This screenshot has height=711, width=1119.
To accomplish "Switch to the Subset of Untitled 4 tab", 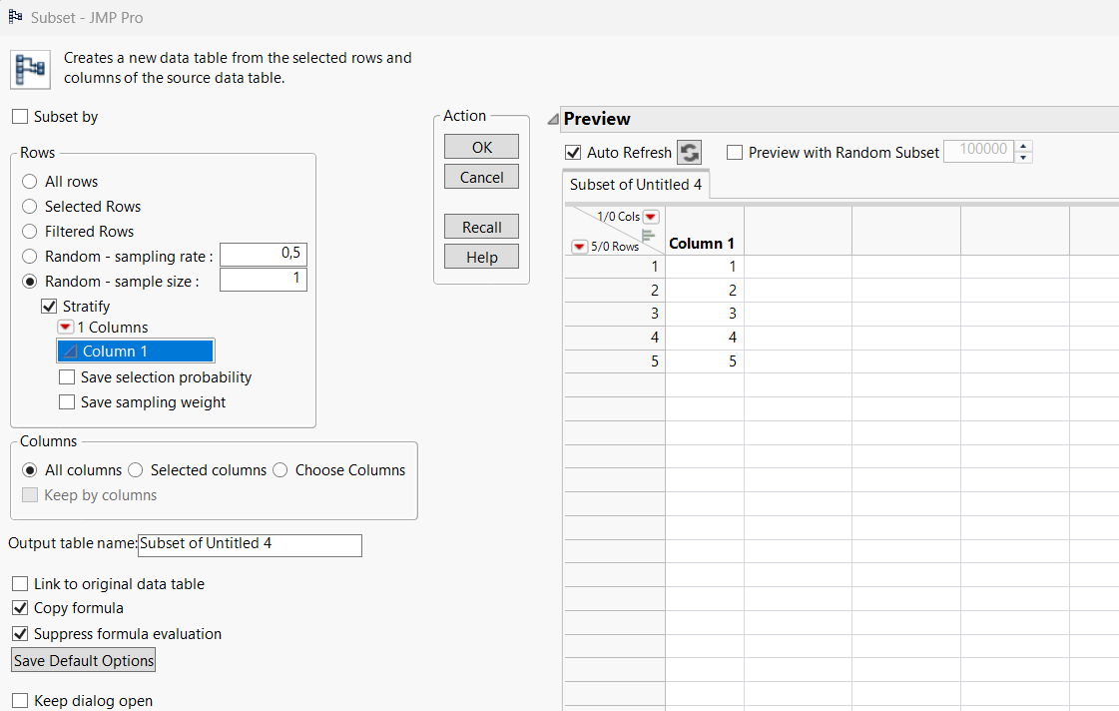I will pos(636,185).
